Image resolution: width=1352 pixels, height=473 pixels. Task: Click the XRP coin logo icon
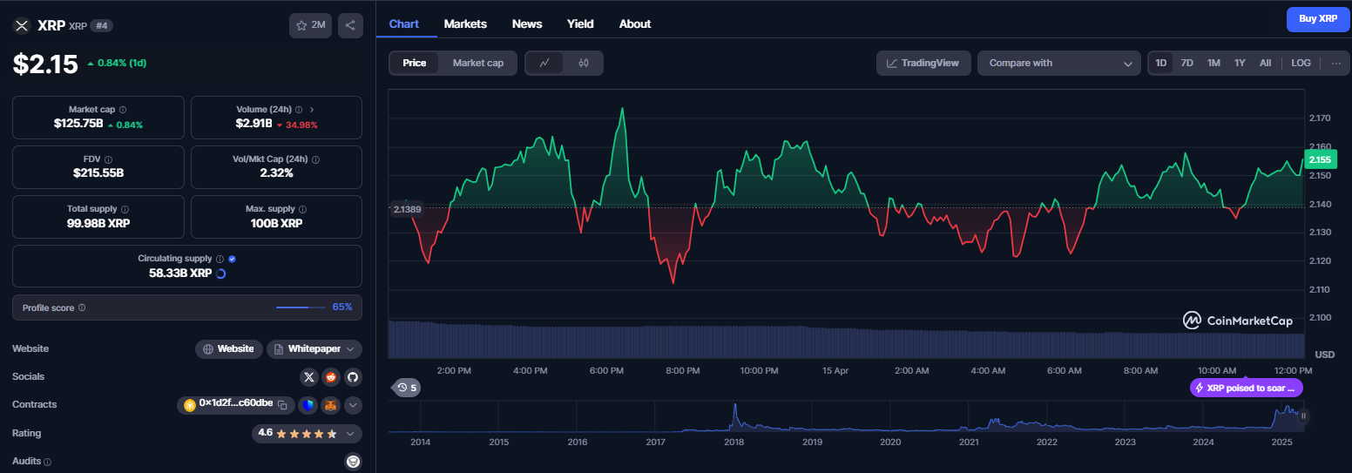click(22, 25)
